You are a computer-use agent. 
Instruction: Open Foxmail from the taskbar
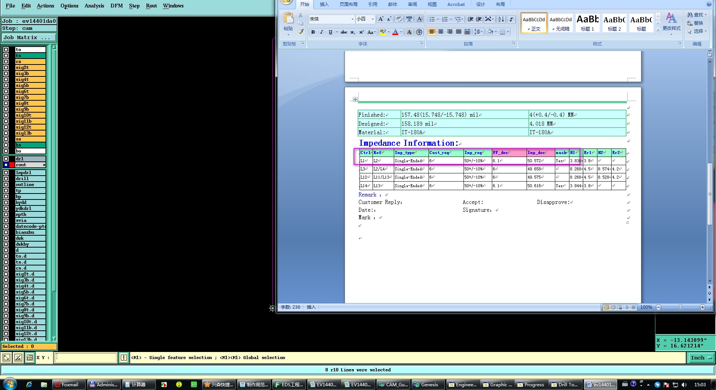tap(69, 384)
